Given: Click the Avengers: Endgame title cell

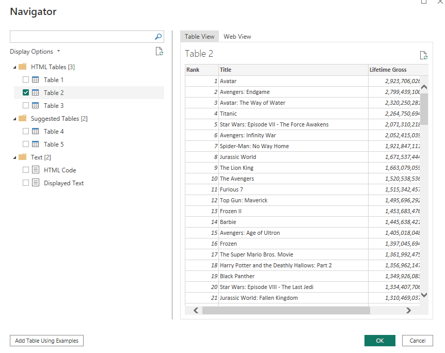Looking at the screenshot, I should 293,92.
